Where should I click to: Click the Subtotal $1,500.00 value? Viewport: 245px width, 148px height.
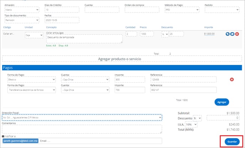(x=233, y=113)
